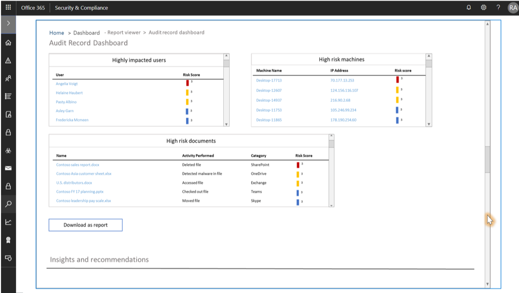This screenshot has height=293, width=519.
Task: Open user Angelia Voigt
Action: coord(66,84)
